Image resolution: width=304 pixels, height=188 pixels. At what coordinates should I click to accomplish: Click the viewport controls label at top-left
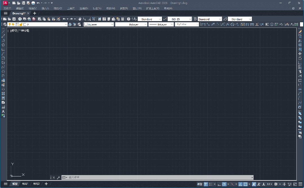[x=18, y=31]
